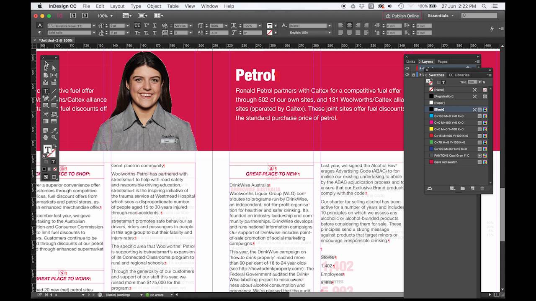Toggle visibility eye of second layer
The image size is (536, 301).
407,75
